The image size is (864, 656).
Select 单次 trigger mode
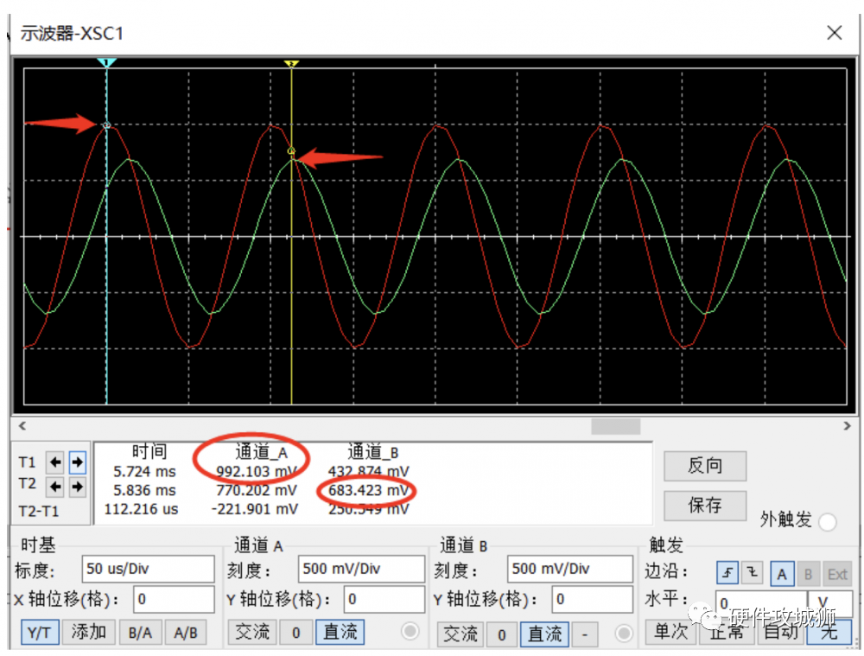[670, 632]
